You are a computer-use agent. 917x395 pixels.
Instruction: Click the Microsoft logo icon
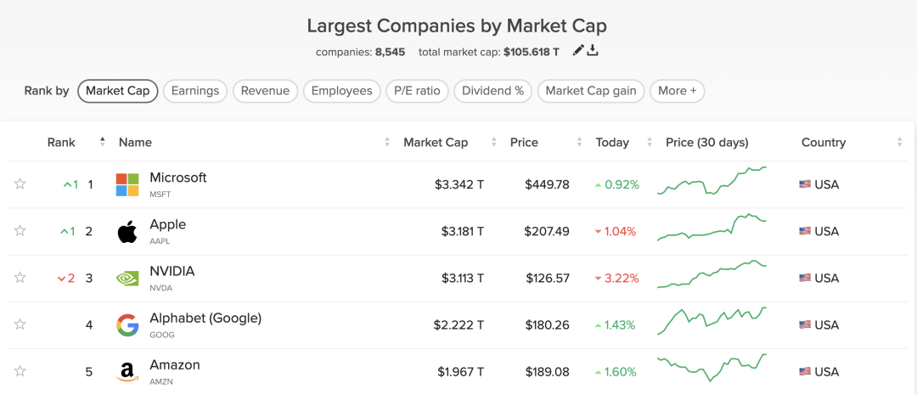(x=127, y=185)
